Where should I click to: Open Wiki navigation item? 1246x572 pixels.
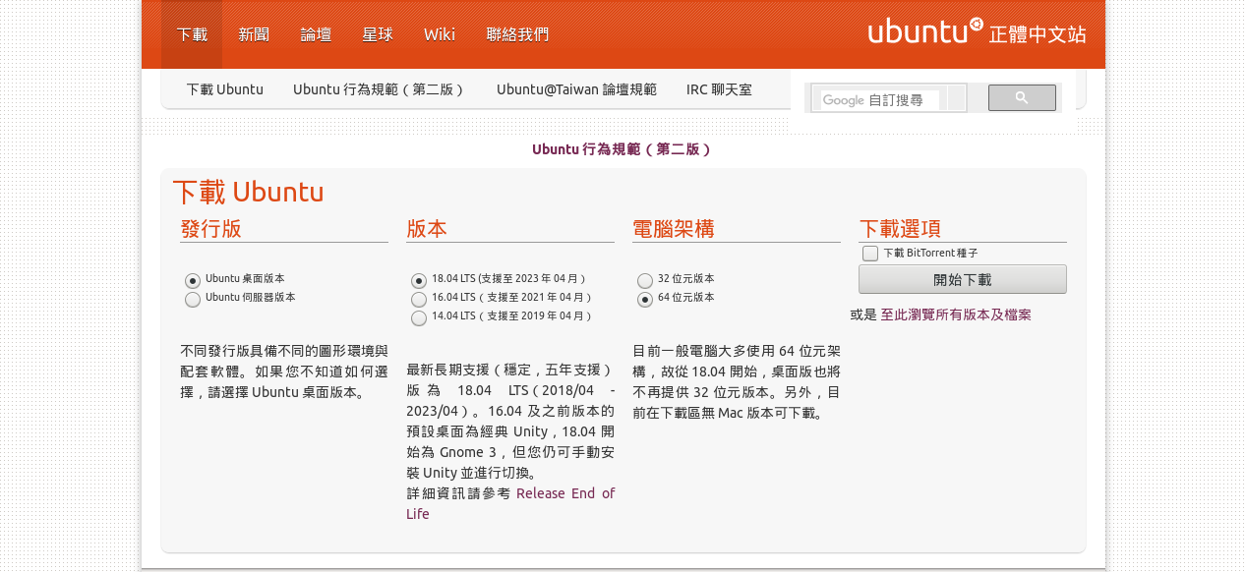pyautogui.click(x=440, y=34)
